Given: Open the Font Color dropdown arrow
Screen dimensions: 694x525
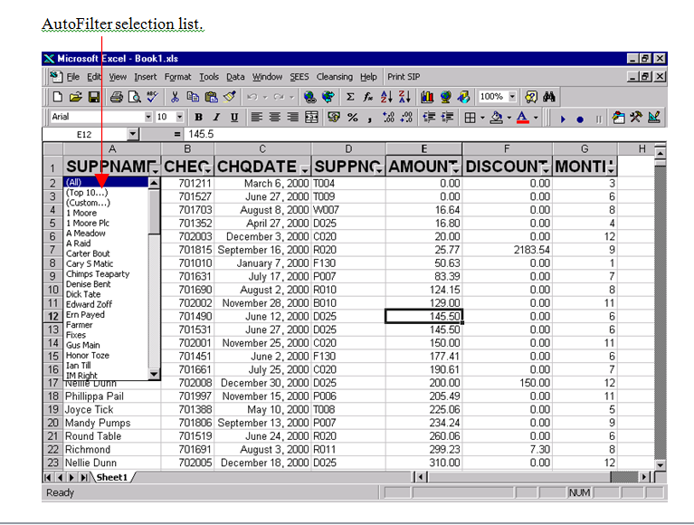Looking at the screenshot, I should coord(536,118).
